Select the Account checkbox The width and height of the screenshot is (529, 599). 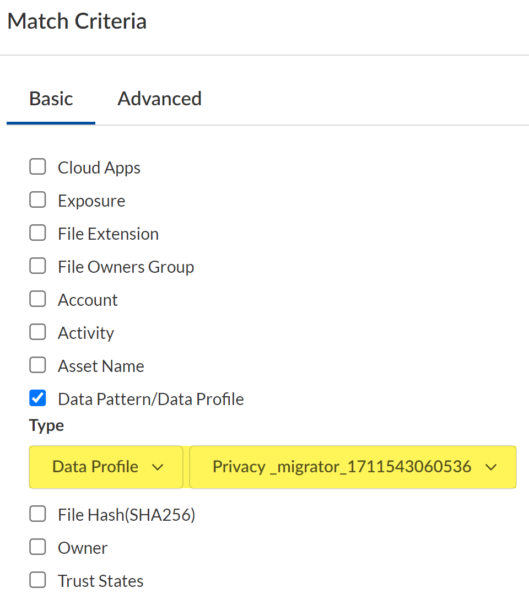(37, 299)
